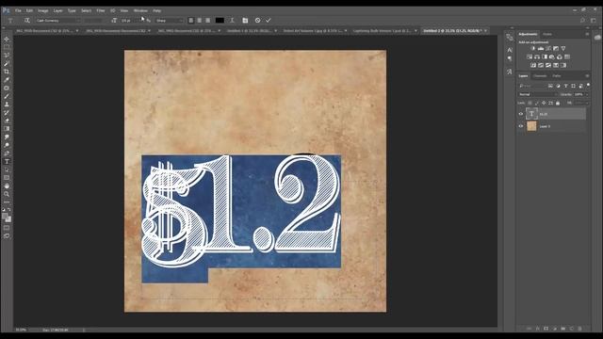The image size is (603, 339).
Task: Hide Layer 0 via eye icon
Action: pyautogui.click(x=521, y=126)
